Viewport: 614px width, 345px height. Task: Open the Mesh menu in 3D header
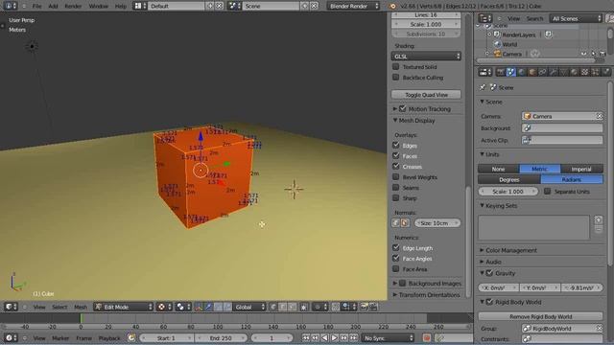point(81,307)
